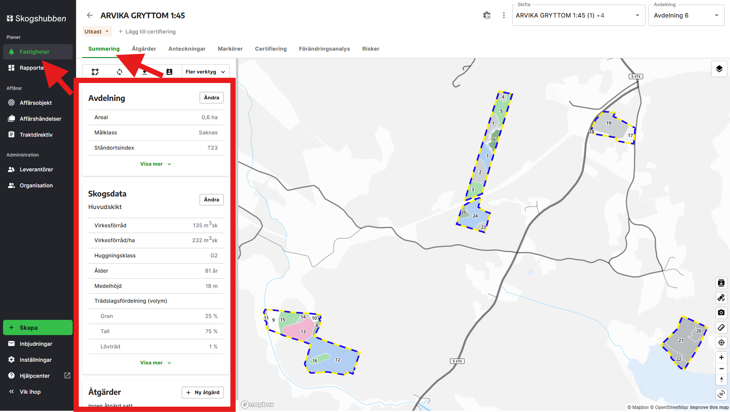Open the Skifte dropdown
Viewport: 730px width, 412px height.
click(x=578, y=16)
